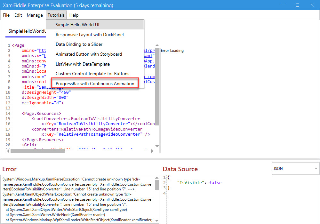This screenshot has height=224, width=320.
Task: Click the WriteStartObject(XamlType xamlType) stack line
Action: pyautogui.click(x=66, y=210)
